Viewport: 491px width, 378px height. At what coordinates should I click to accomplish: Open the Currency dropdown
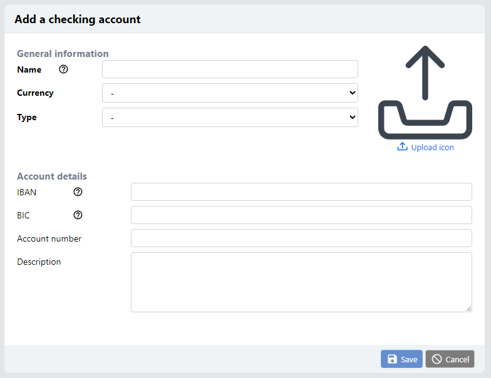230,93
